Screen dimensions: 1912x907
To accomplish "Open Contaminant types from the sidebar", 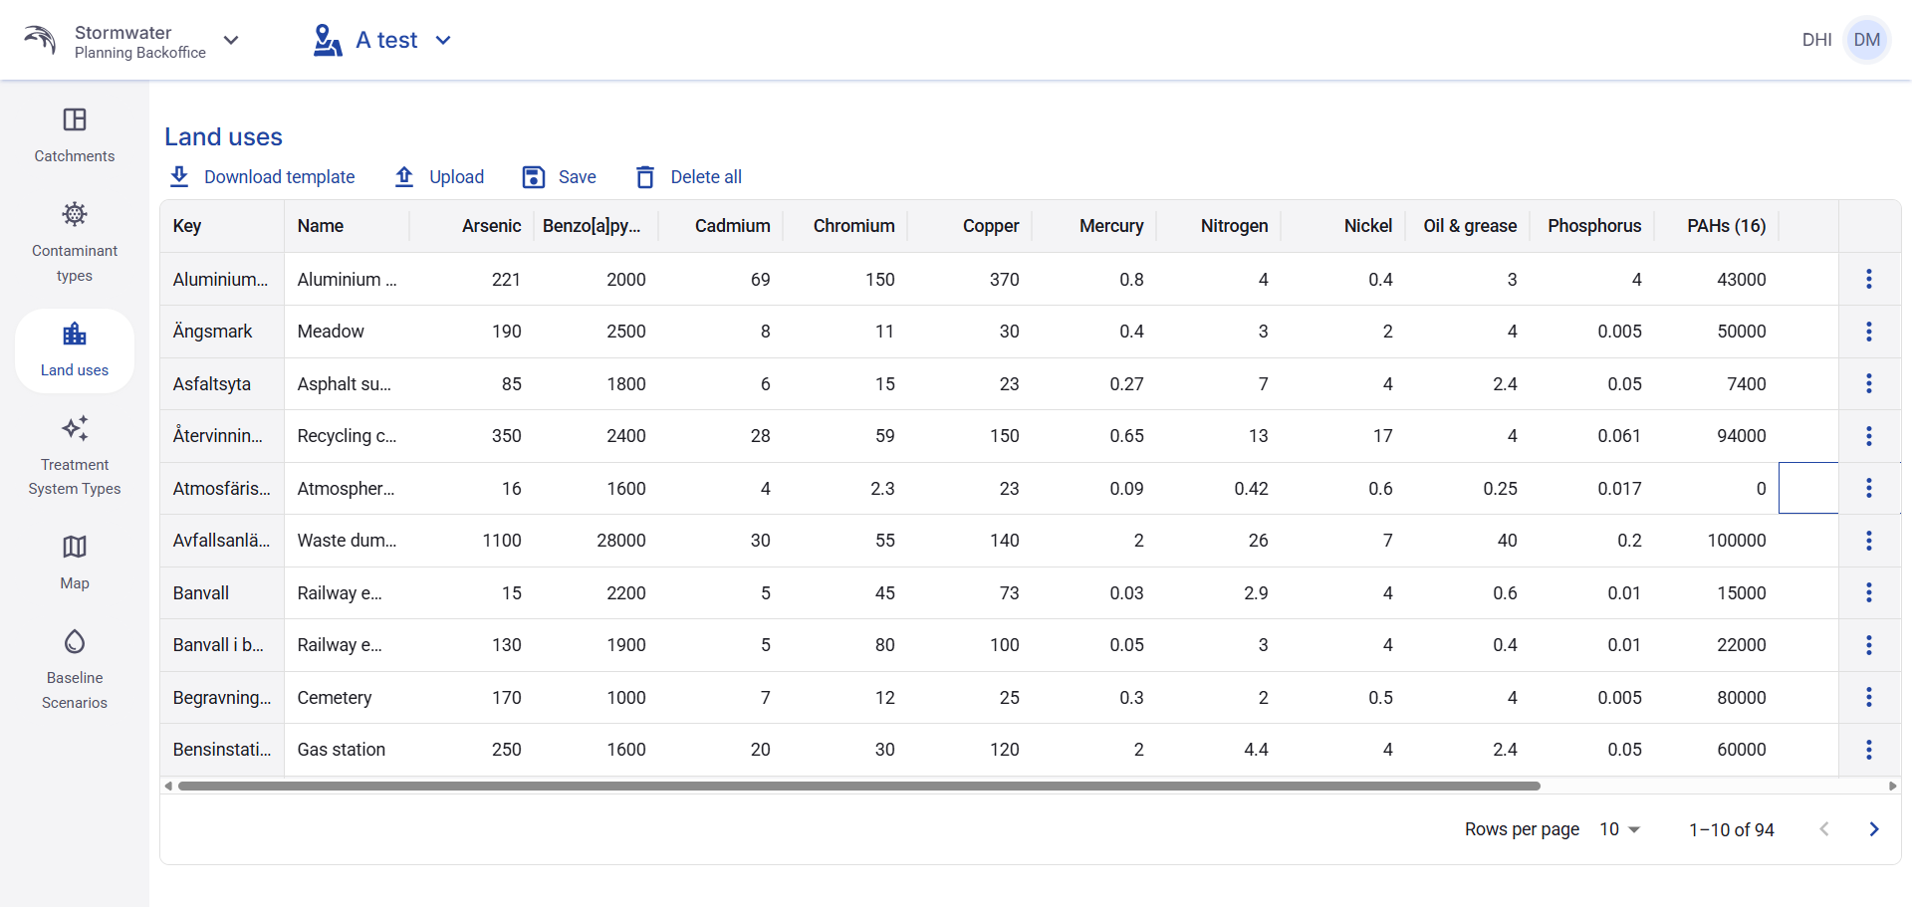I will [x=75, y=243].
